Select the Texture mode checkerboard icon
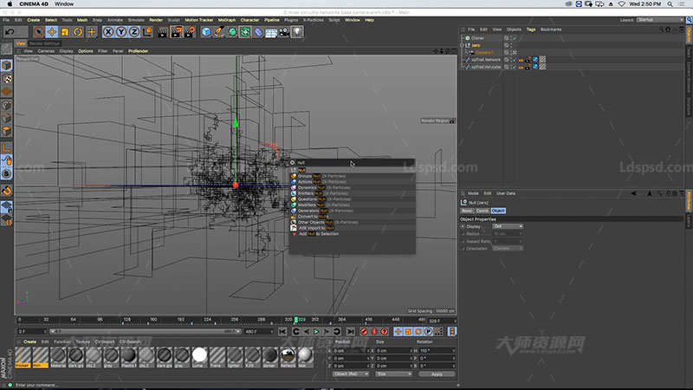The width and height of the screenshot is (693, 390). [x=7, y=79]
